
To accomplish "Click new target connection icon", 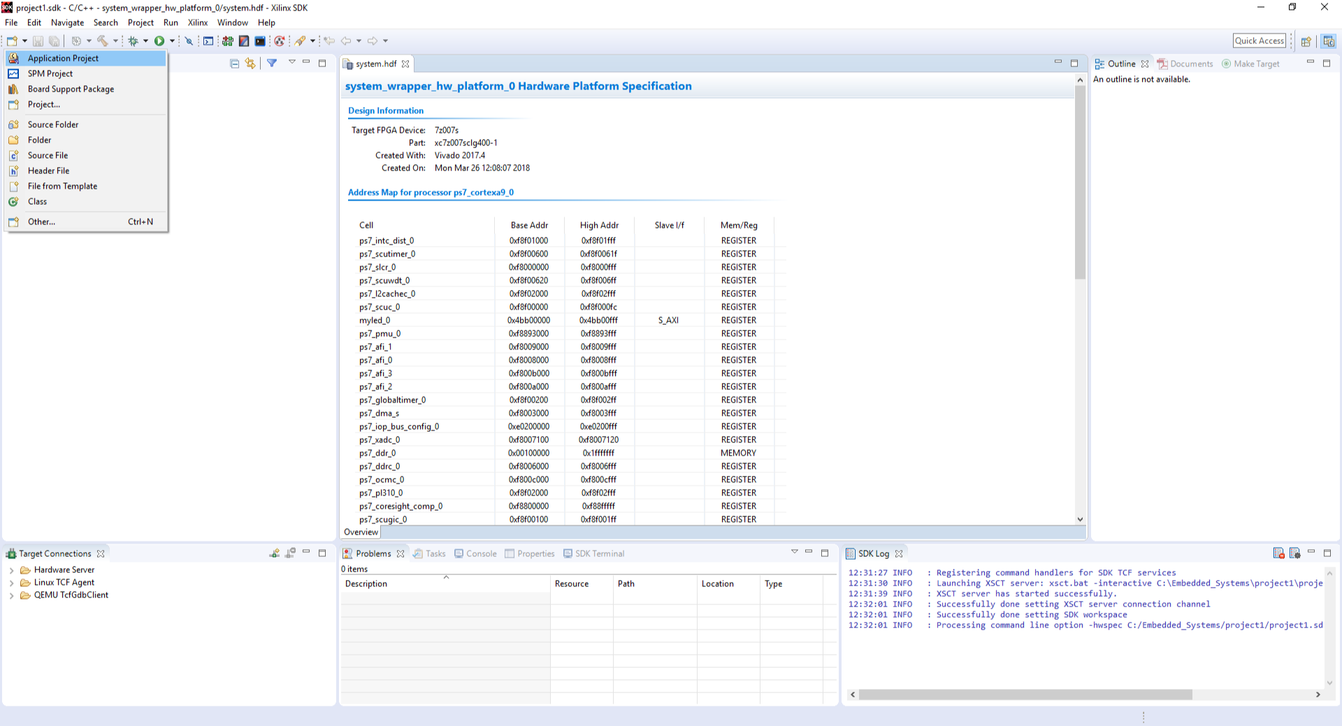I will point(275,553).
